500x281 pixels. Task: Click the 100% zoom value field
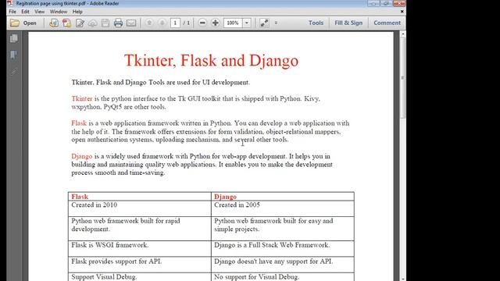[233, 23]
